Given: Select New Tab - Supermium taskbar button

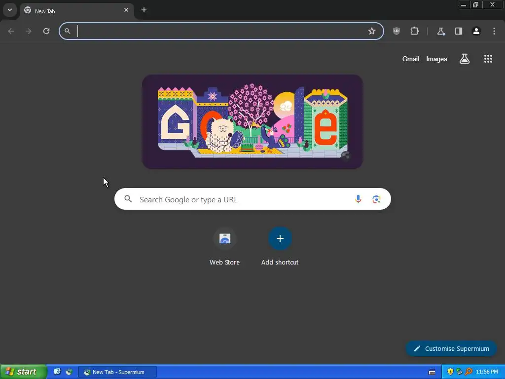Looking at the screenshot, I should click(117, 372).
